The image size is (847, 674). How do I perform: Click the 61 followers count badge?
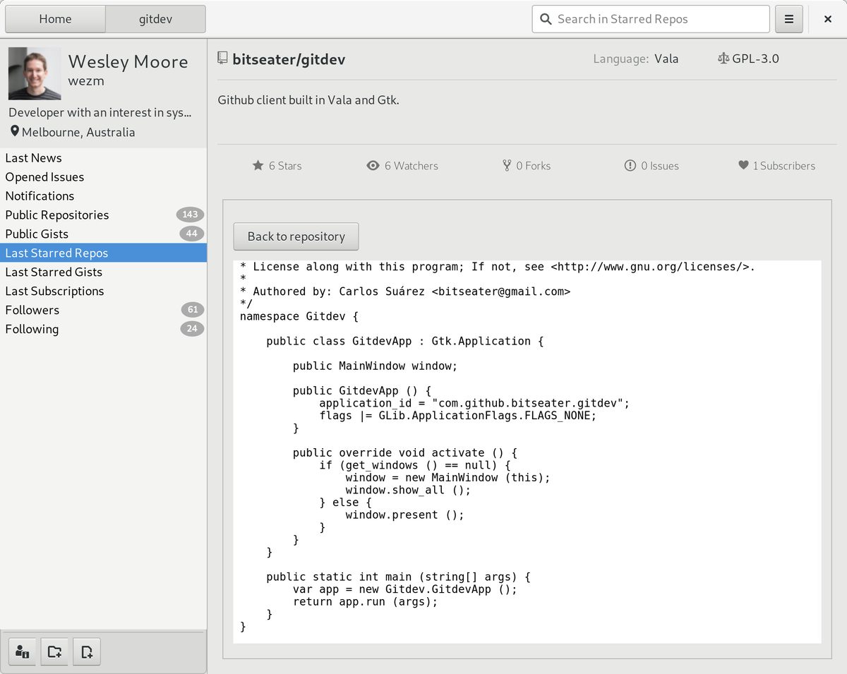192,310
